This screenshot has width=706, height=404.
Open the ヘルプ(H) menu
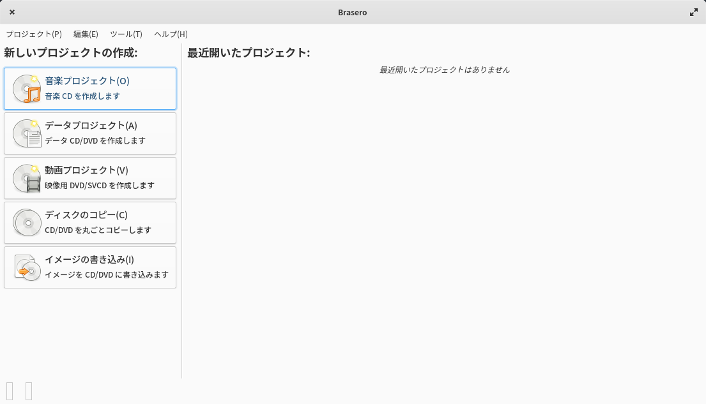[x=171, y=34]
